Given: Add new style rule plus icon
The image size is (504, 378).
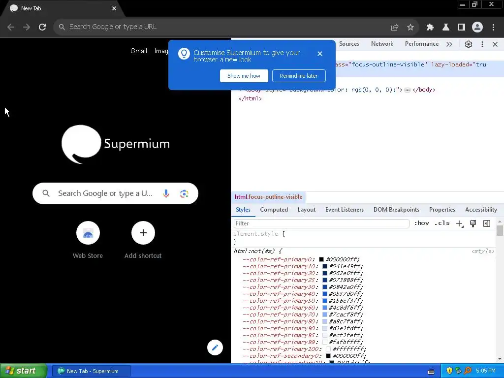Looking at the screenshot, I should coord(460,224).
